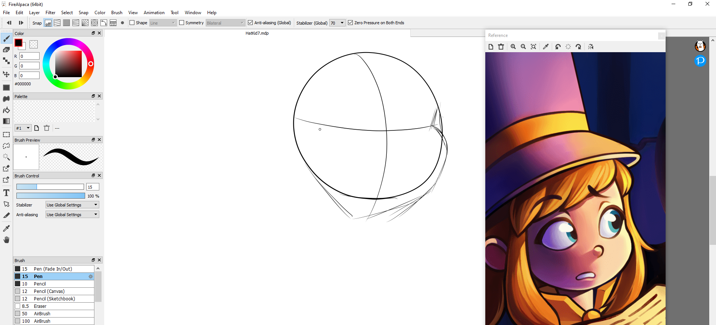Uncheck Zero Pressure on Both Ends

point(350,23)
